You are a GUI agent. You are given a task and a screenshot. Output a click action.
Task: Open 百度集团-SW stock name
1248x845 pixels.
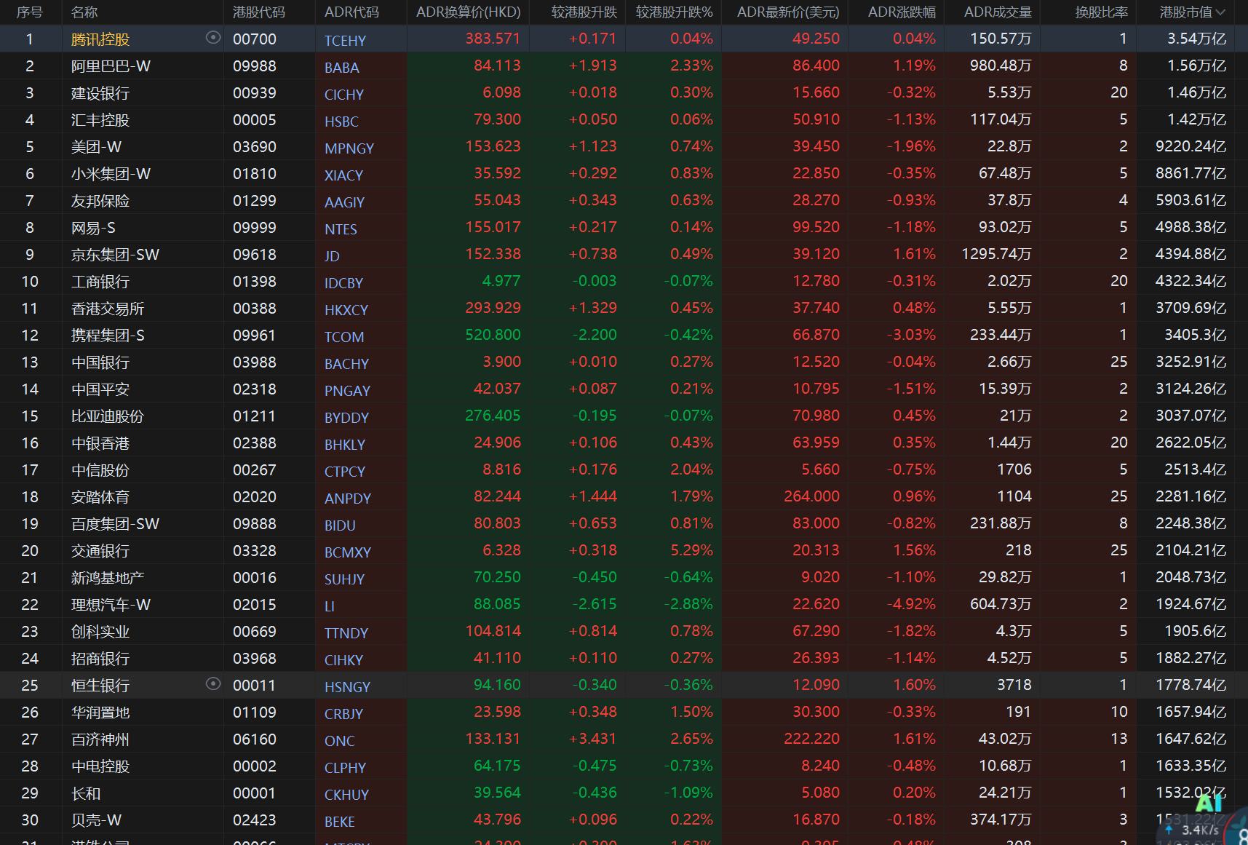tap(115, 524)
